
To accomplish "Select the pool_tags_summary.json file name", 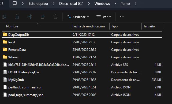I will 26,95.
